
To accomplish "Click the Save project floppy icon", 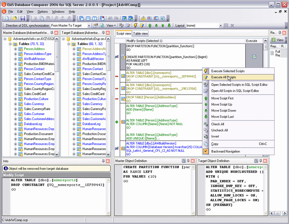I will coord(23,18).
